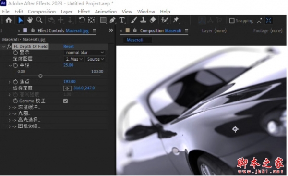The image size is (288, 176).
Task: Expand the 图像边缘 group
Action: pyautogui.click(x=10, y=126)
